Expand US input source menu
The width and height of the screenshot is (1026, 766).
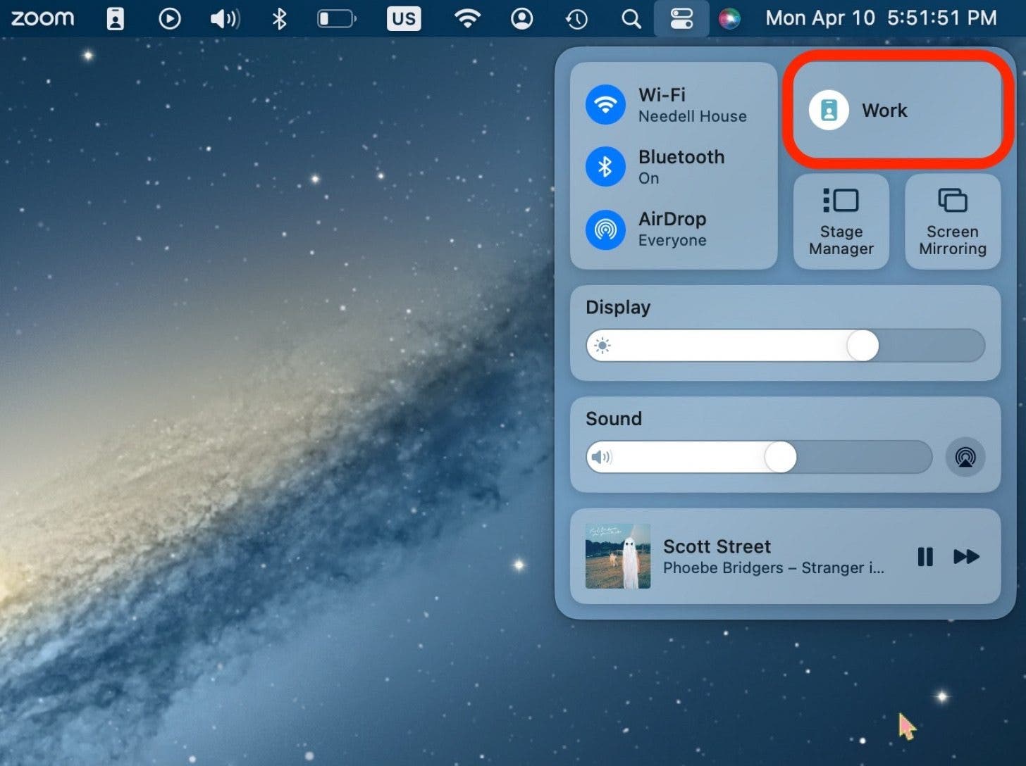403,18
